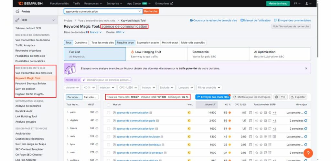This screenshot has height=161, width=331.
Task: Refresh metrics for 'agence de communication bordeaux' row
Action: coord(305,145)
